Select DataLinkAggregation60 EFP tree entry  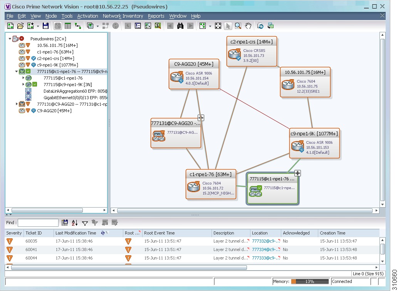[75, 91]
